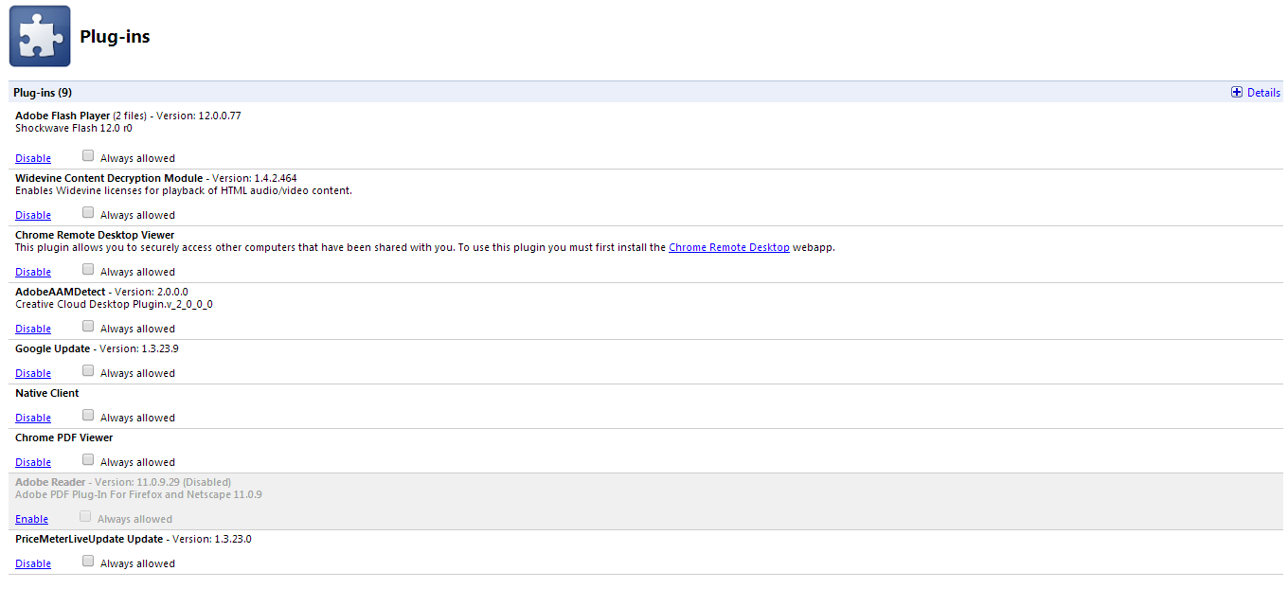Click the disabled Adobe Reader title
Screen dimensions: 1288x589
51,482
